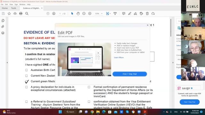Open the stamp tool

(x=141, y=13)
